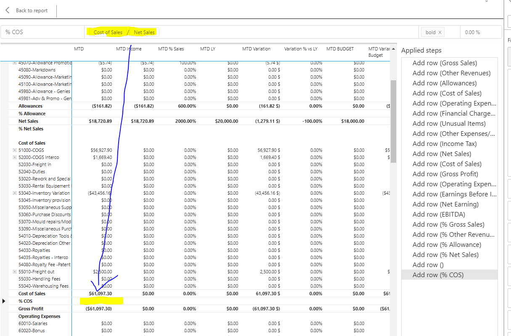
Task: Select step Add row (% Gross Sales)
Action: click(448, 225)
